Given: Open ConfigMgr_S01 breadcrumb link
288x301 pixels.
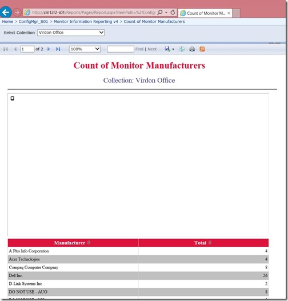Looking at the screenshot, I should point(33,22).
